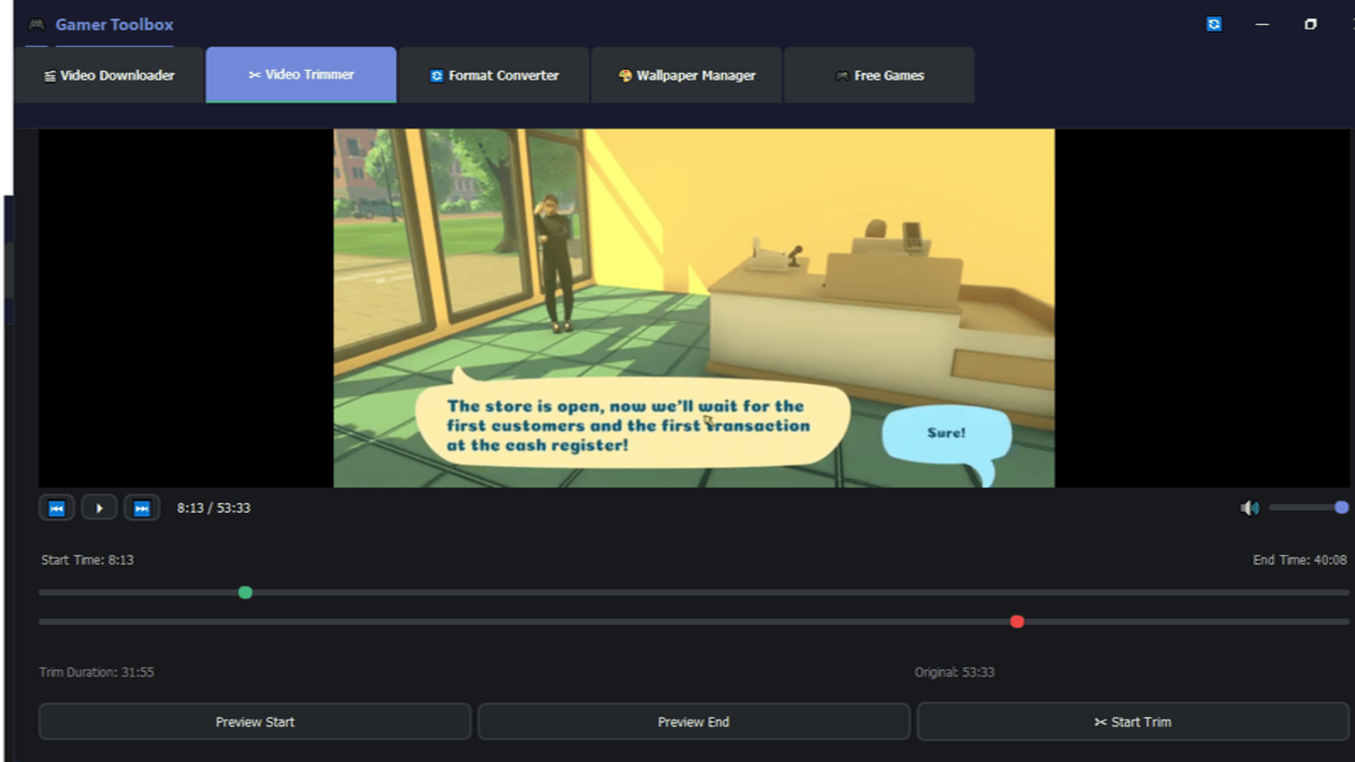Click the speaker icon to mute audio

[x=1251, y=508]
